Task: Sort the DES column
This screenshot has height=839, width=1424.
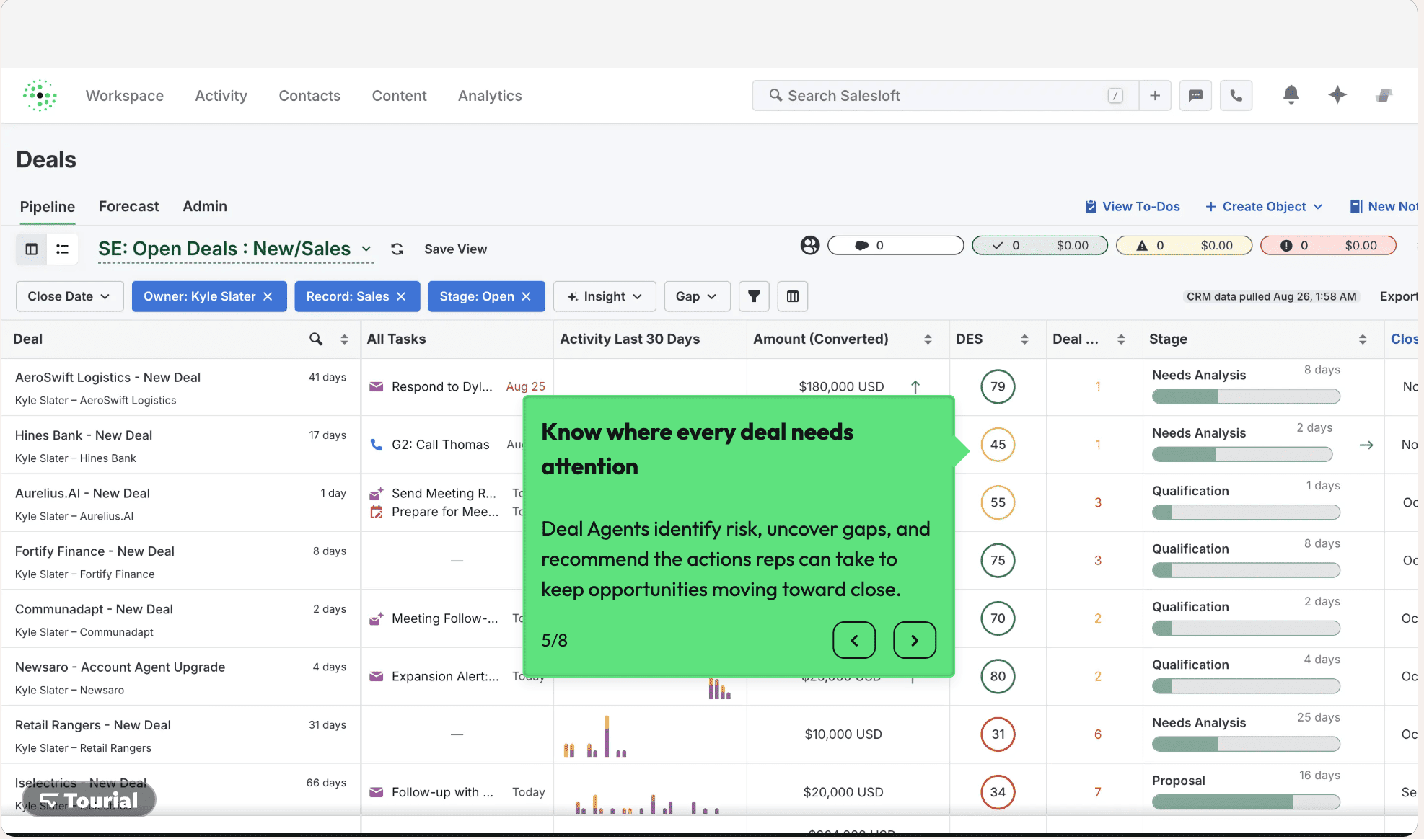Action: pyautogui.click(x=1024, y=339)
